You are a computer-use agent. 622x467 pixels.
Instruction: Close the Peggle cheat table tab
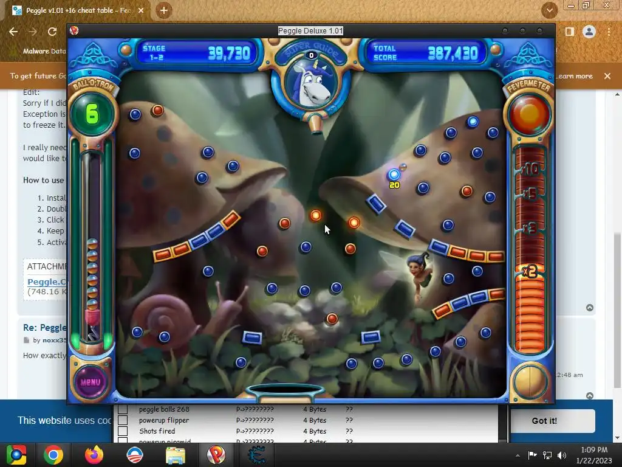(x=141, y=11)
